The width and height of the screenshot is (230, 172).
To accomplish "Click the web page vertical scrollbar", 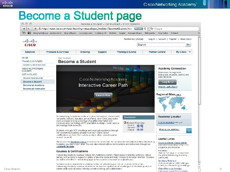I will [199, 71].
